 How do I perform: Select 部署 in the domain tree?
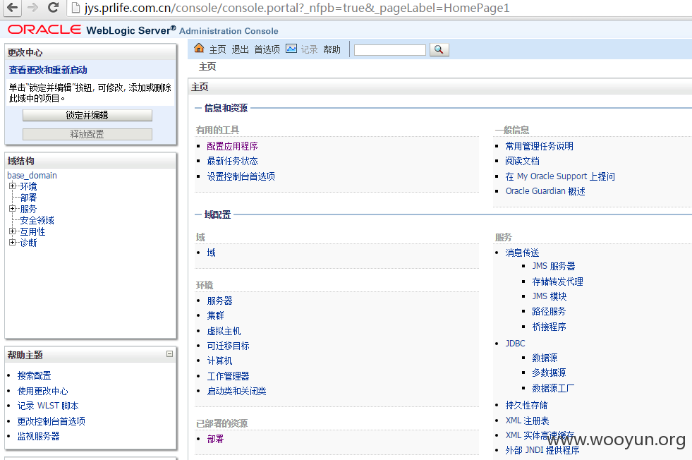point(28,198)
